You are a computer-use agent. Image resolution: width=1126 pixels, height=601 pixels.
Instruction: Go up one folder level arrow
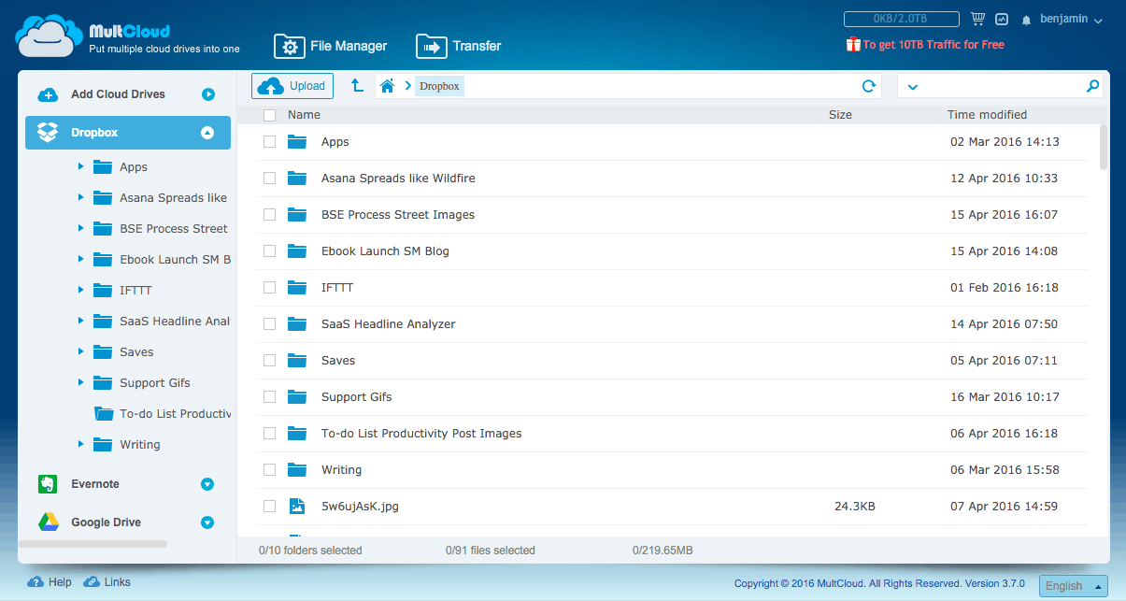357,86
